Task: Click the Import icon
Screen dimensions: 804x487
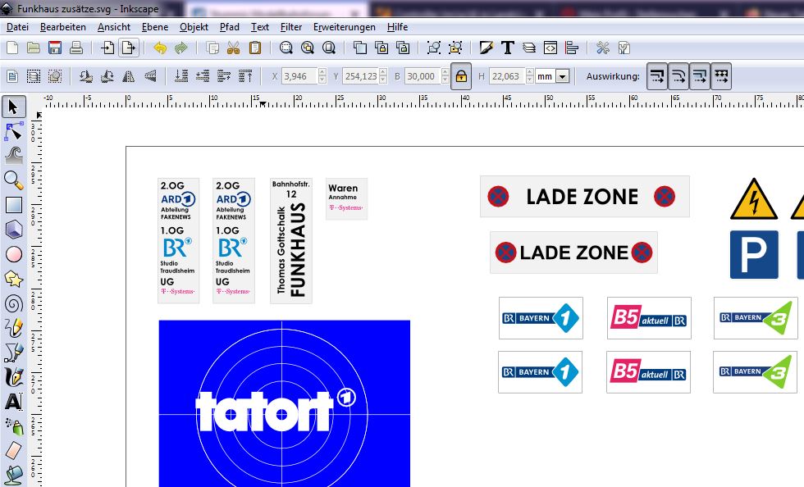Action: pyautogui.click(x=107, y=48)
